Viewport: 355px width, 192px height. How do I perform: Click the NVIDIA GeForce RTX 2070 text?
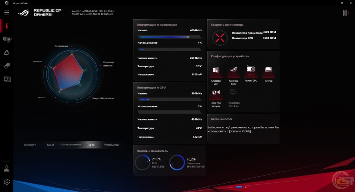93,14
